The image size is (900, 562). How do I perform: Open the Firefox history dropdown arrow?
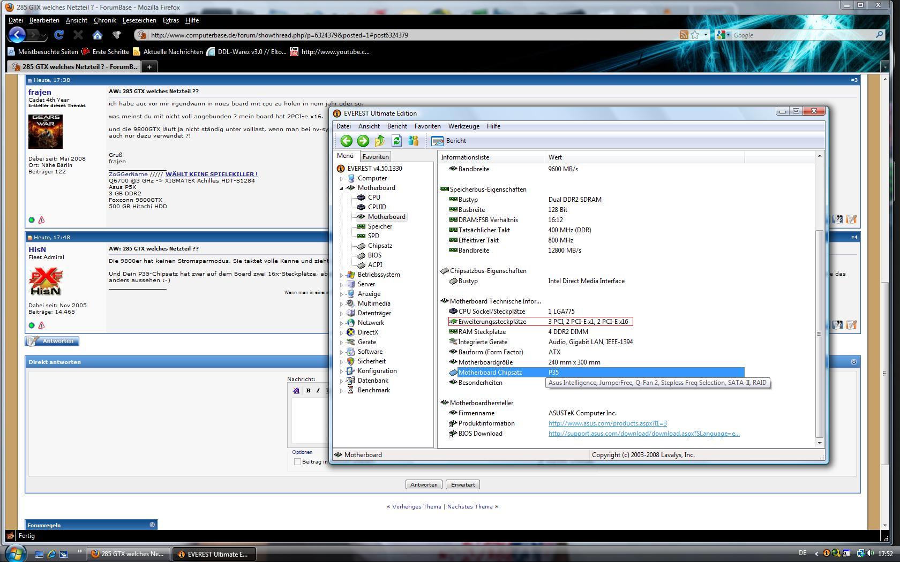(x=43, y=35)
